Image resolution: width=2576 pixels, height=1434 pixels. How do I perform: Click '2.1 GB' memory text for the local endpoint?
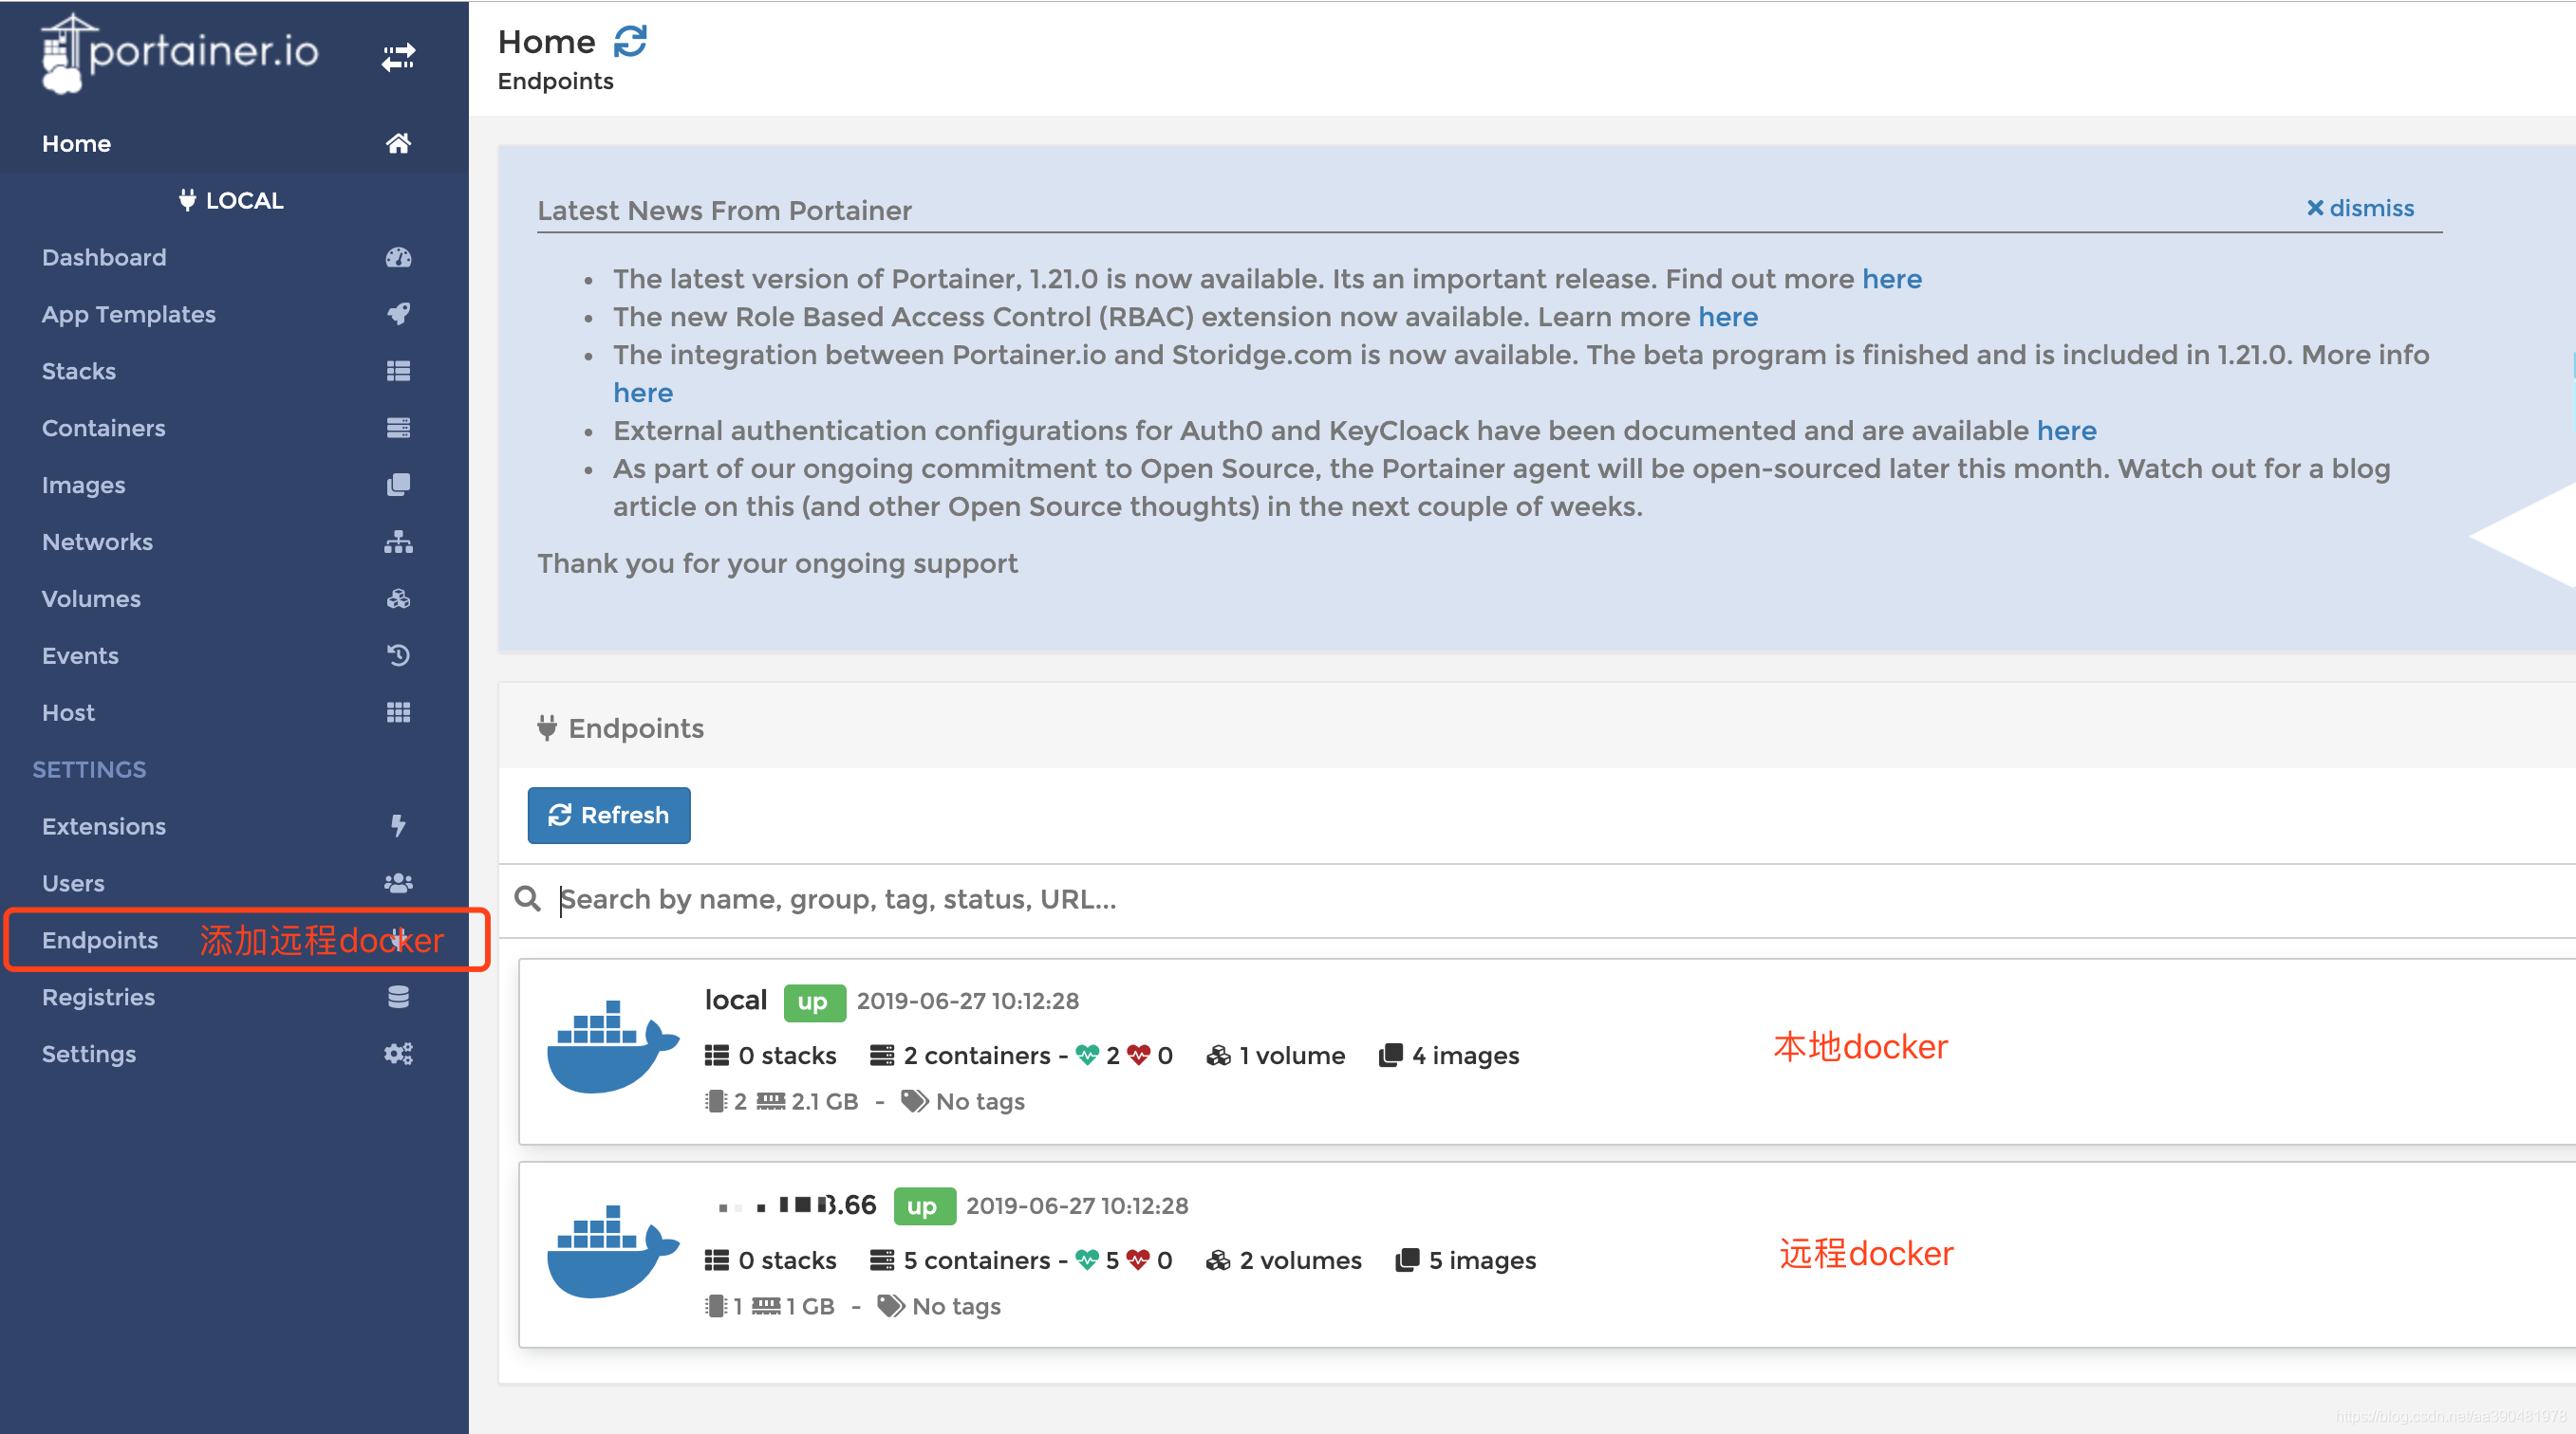(825, 1101)
